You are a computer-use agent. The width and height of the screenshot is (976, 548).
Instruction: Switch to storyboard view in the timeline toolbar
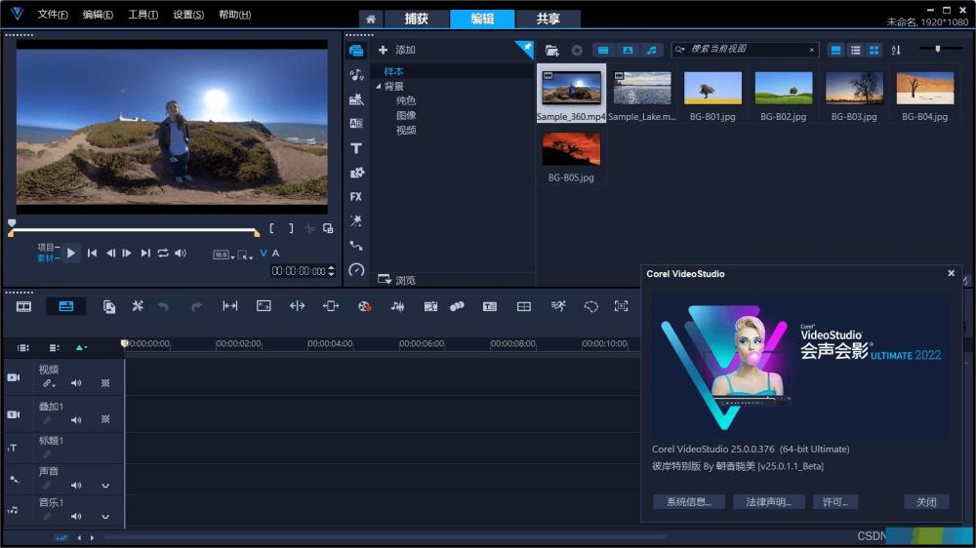[23, 306]
